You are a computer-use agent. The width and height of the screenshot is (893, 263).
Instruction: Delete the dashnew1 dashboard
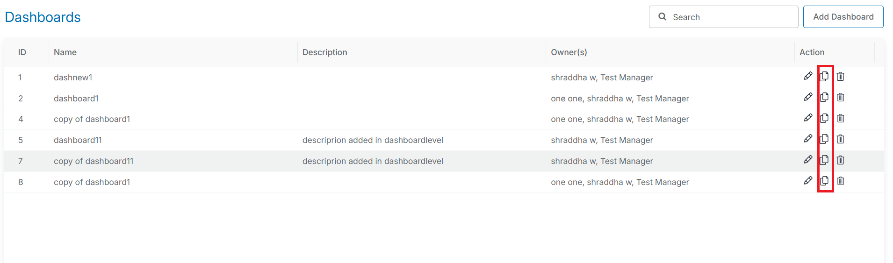(840, 77)
